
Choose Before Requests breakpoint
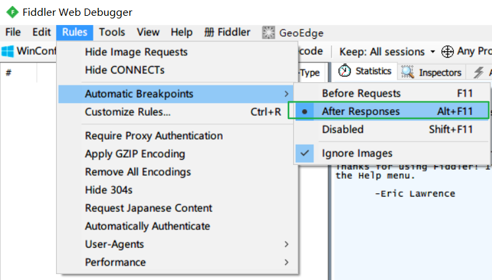pos(392,93)
